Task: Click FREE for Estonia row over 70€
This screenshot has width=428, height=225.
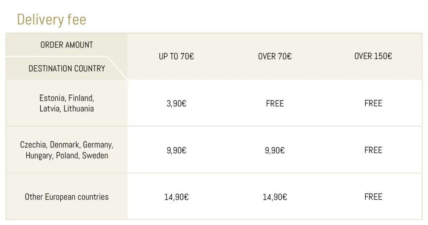Action: pos(275,104)
